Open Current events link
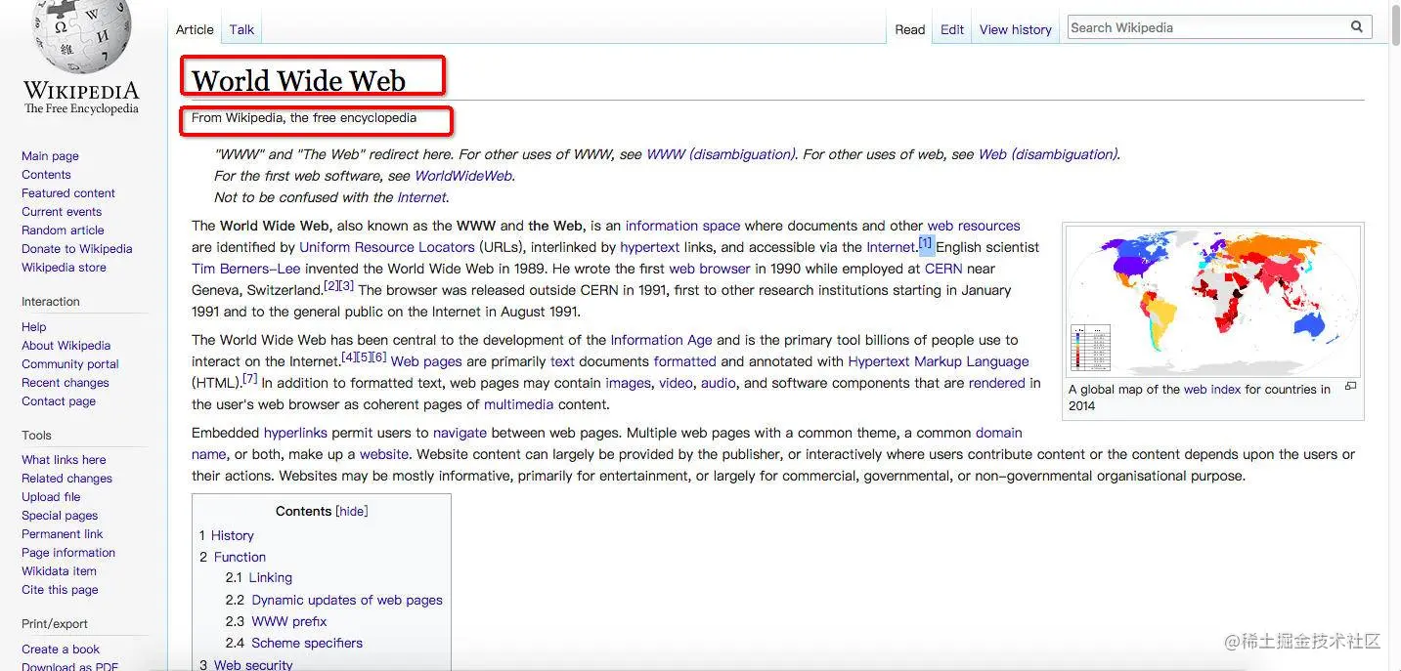The image size is (1401, 671). click(x=62, y=212)
